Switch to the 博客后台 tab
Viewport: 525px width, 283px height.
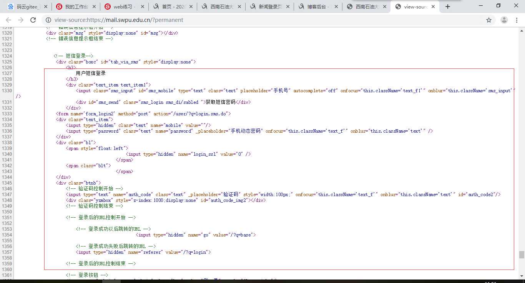point(318,7)
